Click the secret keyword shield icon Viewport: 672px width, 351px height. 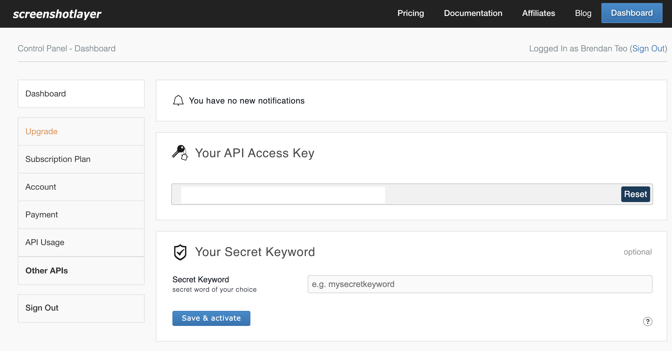[180, 252]
